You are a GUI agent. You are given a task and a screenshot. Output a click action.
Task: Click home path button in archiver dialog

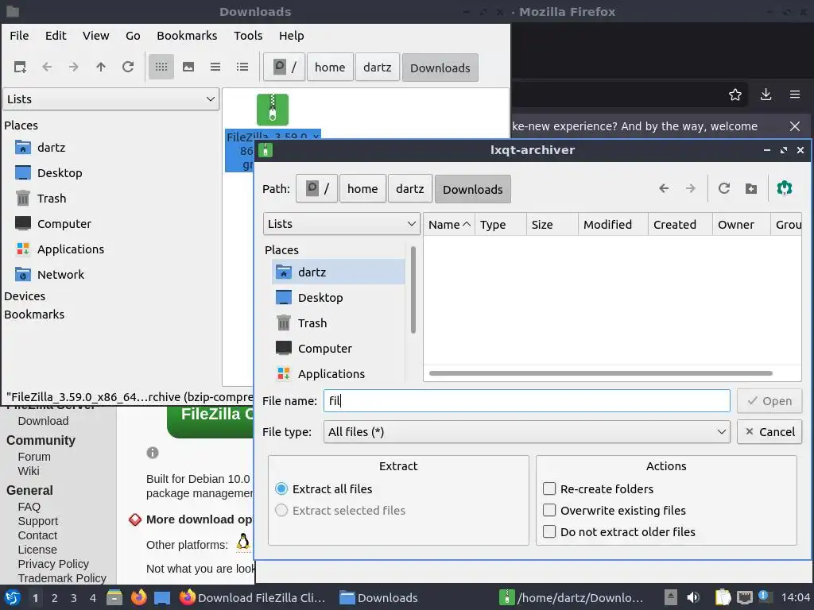point(362,189)
